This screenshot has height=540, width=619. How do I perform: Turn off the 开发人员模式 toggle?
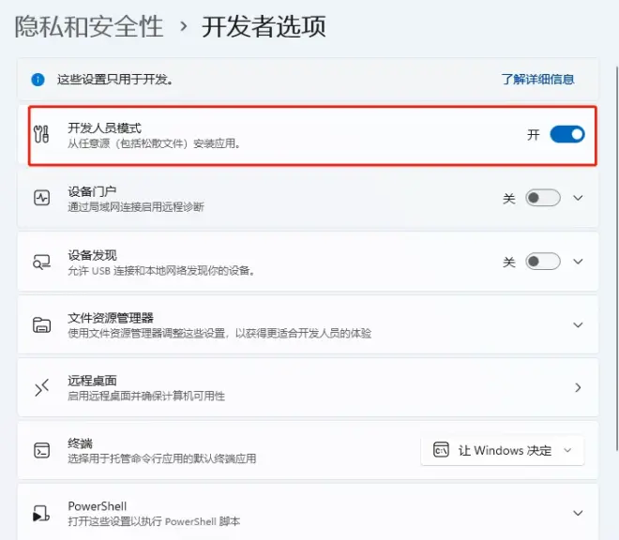567,135
